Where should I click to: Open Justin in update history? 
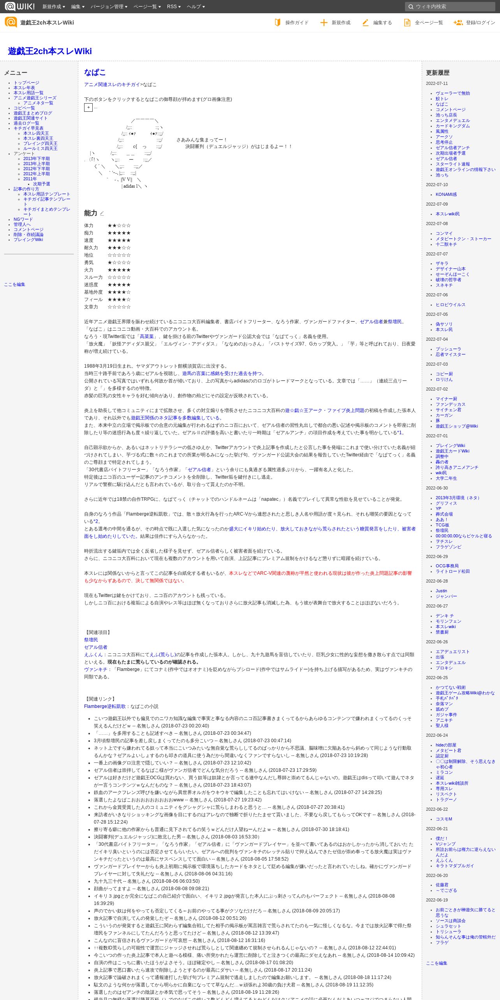pyautogui.click(x=441, y=591)
